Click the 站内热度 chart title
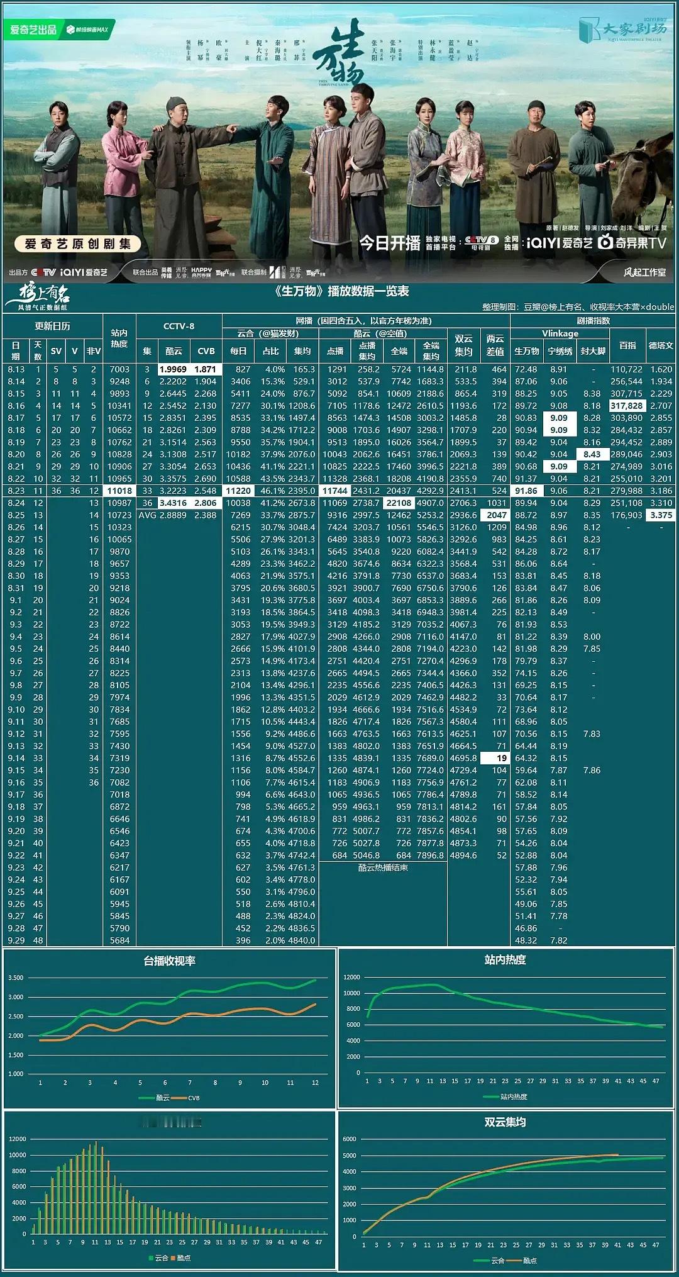Image resolution: width=679 pixels, height=1277 pixels. point(505,959)
